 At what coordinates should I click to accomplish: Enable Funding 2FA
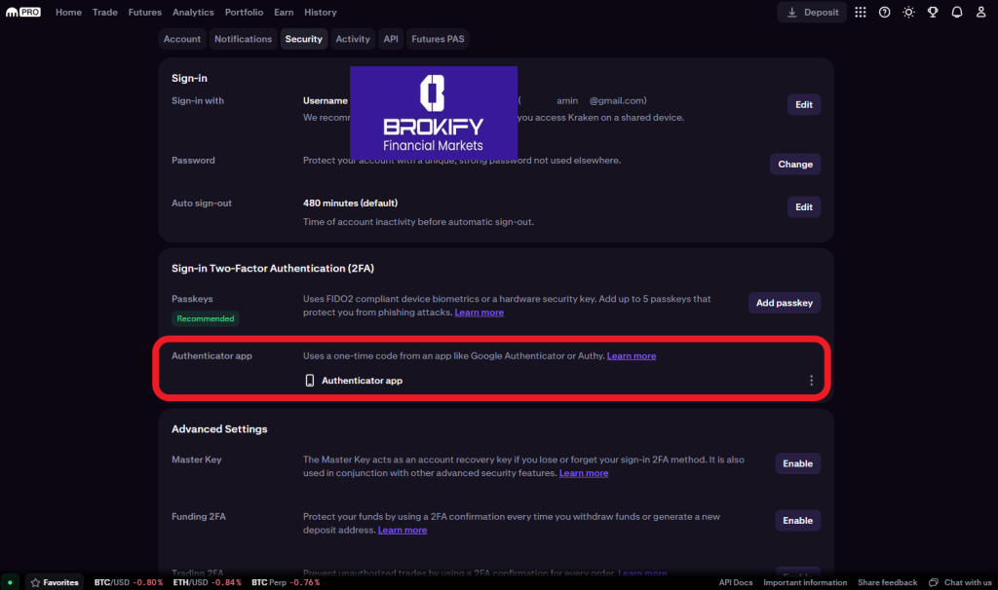797,521
